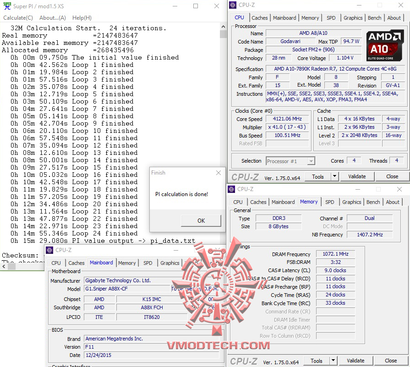Open the Help(H) menu in Super PI
Screen dimensions: 410x367
pyautogui.click(x=82, y=18)
